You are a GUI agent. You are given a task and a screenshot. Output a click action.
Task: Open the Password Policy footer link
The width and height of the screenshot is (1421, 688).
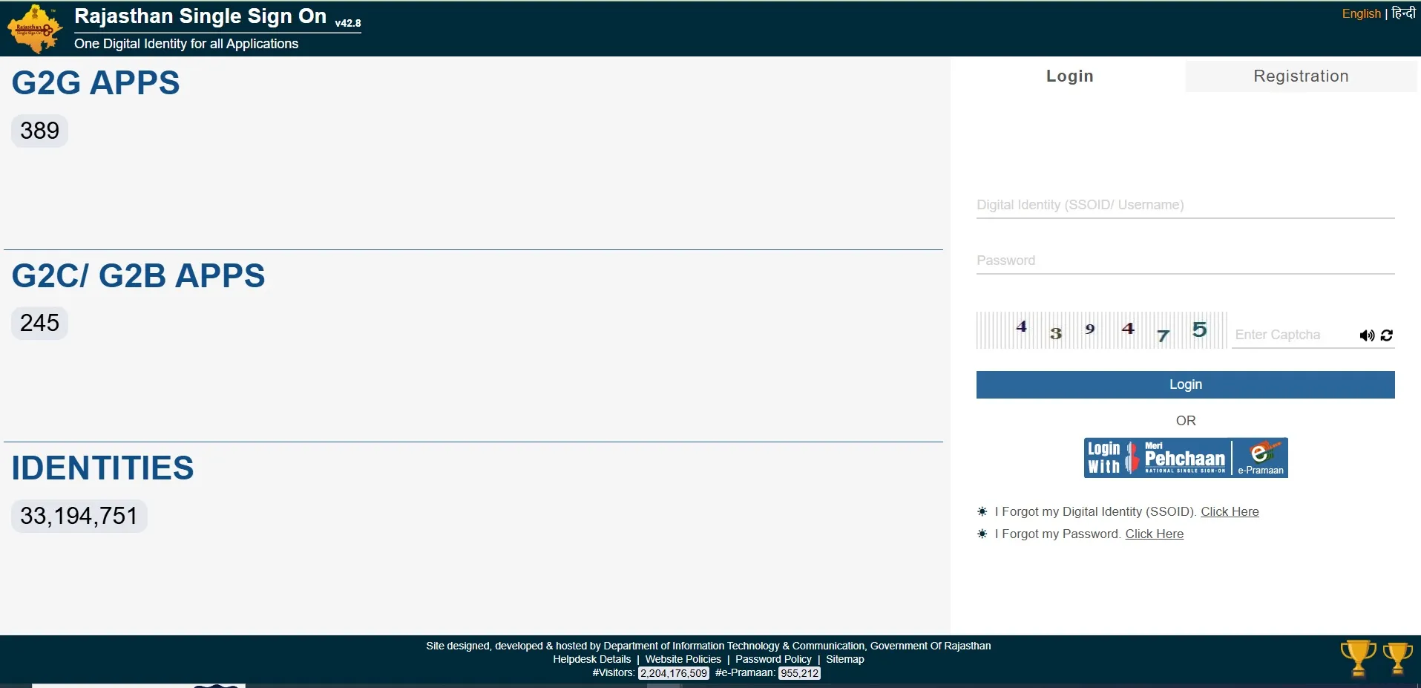click(x=773, y=659)
